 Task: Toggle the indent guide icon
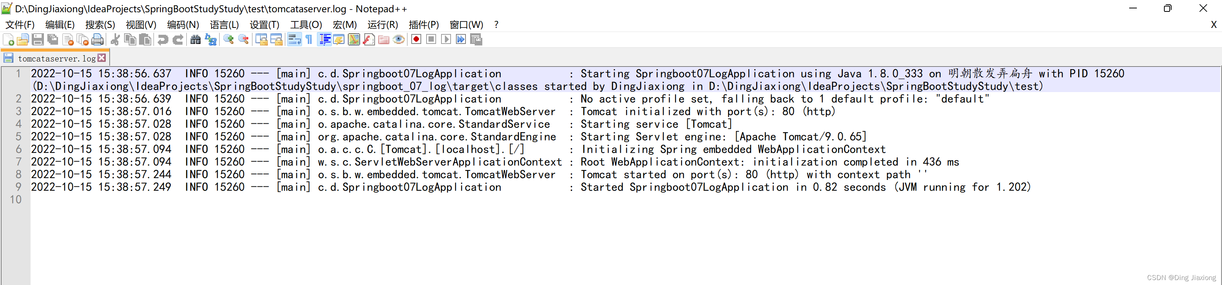pos(325,40)
